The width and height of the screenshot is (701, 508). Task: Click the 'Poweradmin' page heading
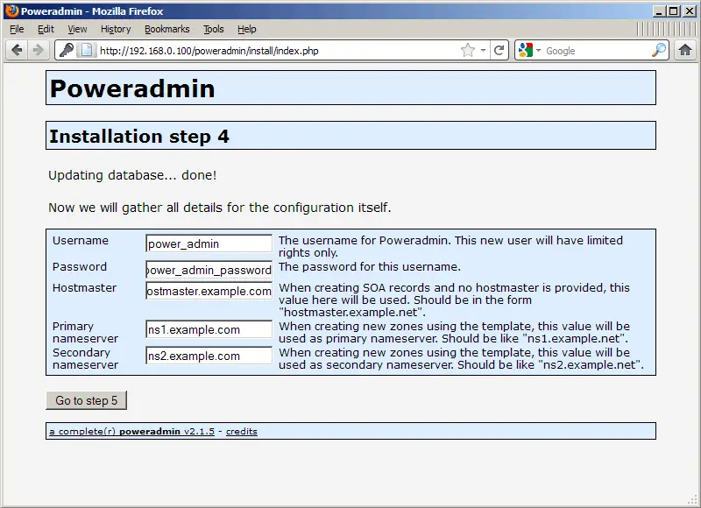point(132,88)
